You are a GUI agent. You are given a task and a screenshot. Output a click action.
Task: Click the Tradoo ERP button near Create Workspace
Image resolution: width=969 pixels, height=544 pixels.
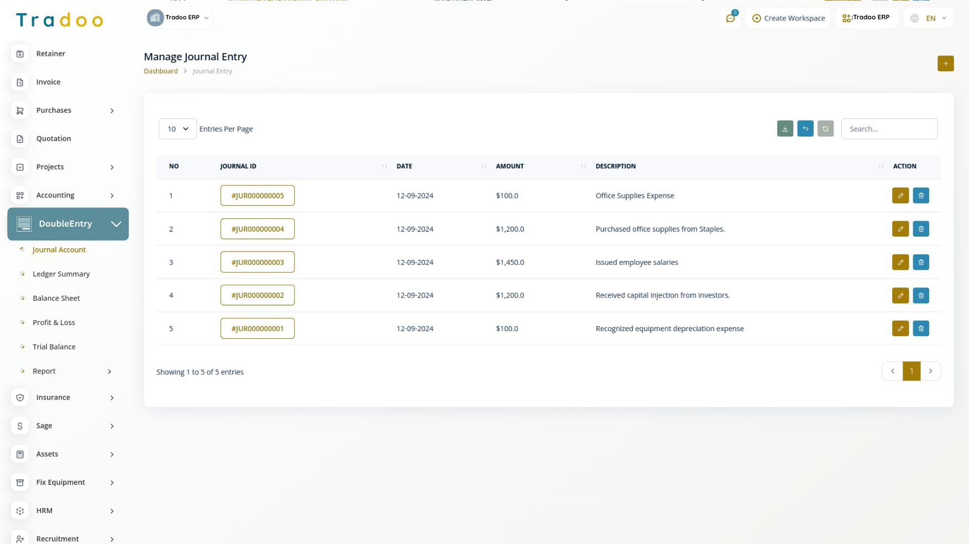coord(867,18)
